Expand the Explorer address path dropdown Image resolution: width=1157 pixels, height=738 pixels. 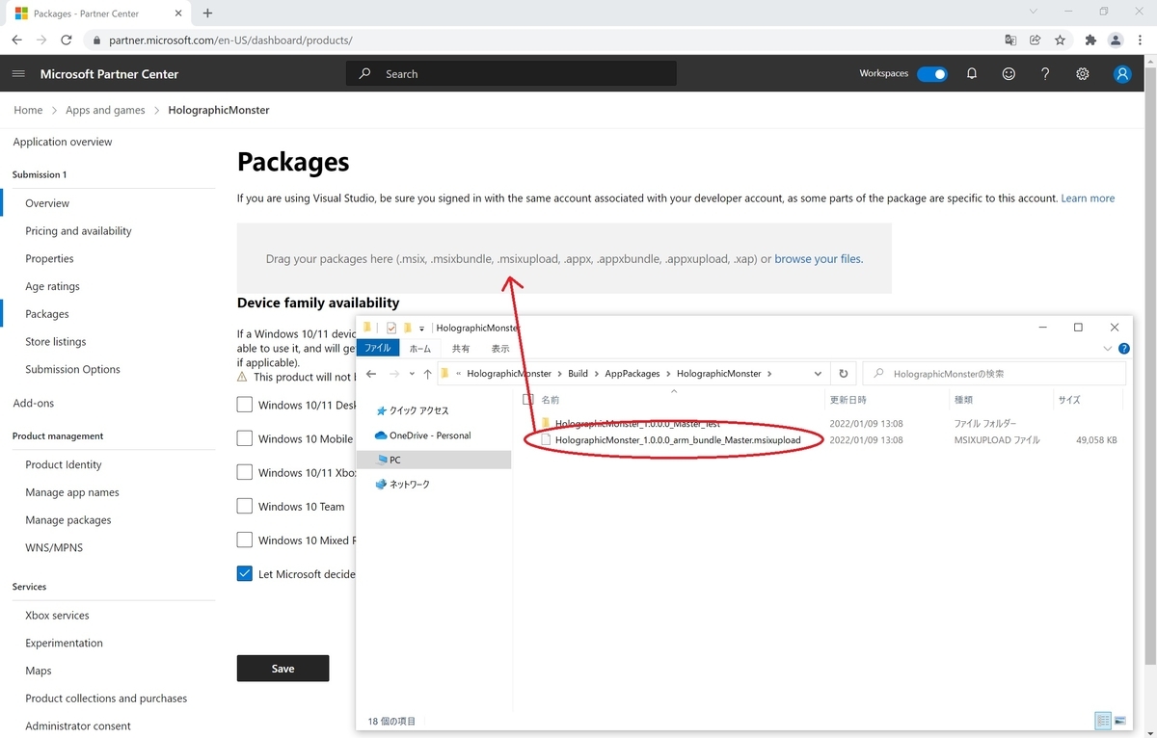pyautogui.click(x=818, y=374)
